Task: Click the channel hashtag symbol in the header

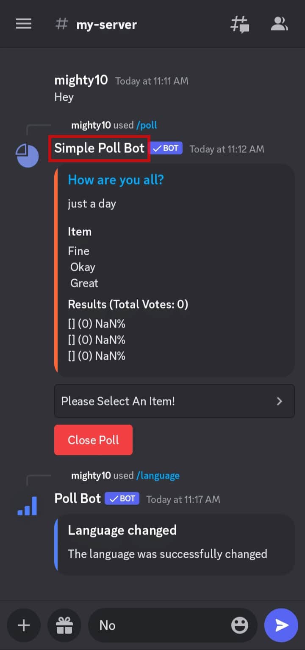Action: click(x=61, y=24)
